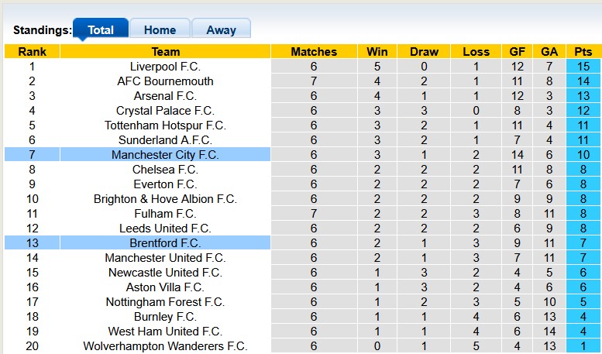Click Crystal Palace F.C. team name

tap(165, 111)
